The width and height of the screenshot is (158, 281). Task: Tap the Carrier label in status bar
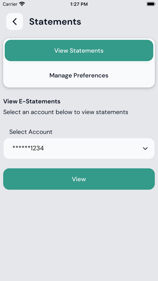point(10,4)
